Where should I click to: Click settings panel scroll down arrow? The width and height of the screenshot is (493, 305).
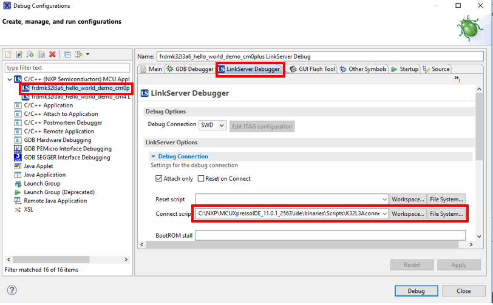[479, 236]
